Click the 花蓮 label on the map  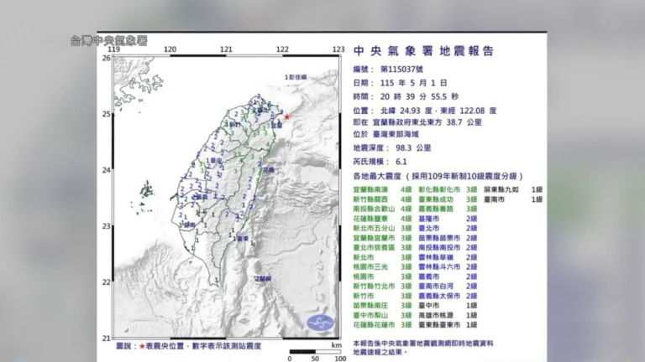[268, 169]
